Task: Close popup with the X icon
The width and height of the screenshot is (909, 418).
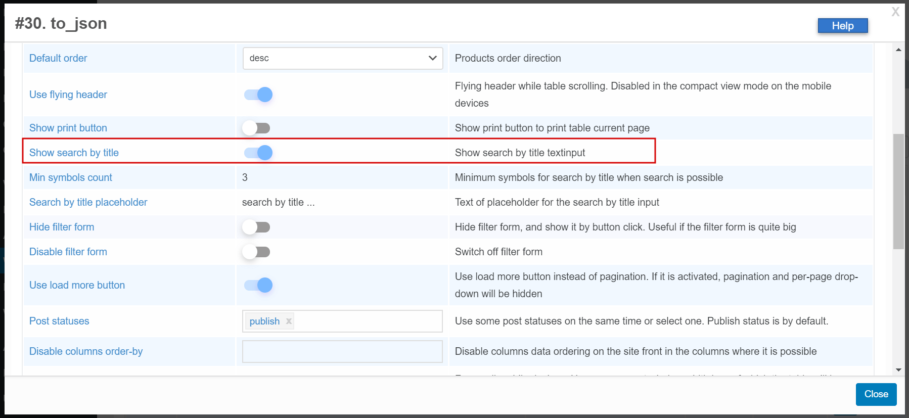Action: click(895, 12)
